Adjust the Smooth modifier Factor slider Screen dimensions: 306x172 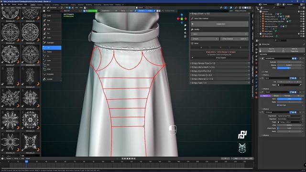(x=289, y=99)
